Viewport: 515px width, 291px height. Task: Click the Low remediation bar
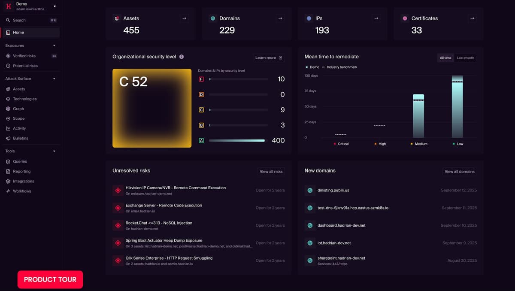[457, 107]
